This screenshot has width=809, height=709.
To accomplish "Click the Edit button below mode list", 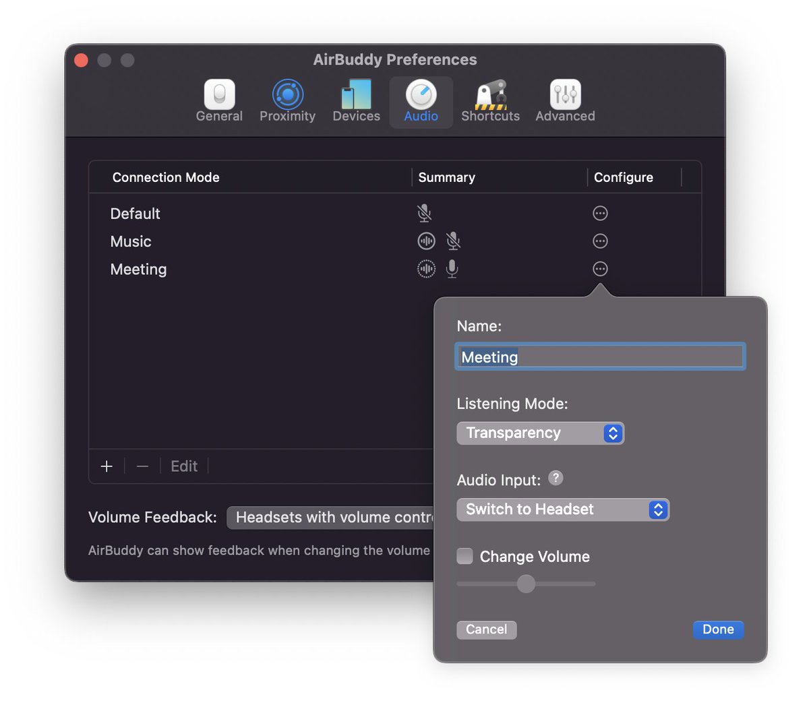I will pyautogui.click(x=184, y=466).
